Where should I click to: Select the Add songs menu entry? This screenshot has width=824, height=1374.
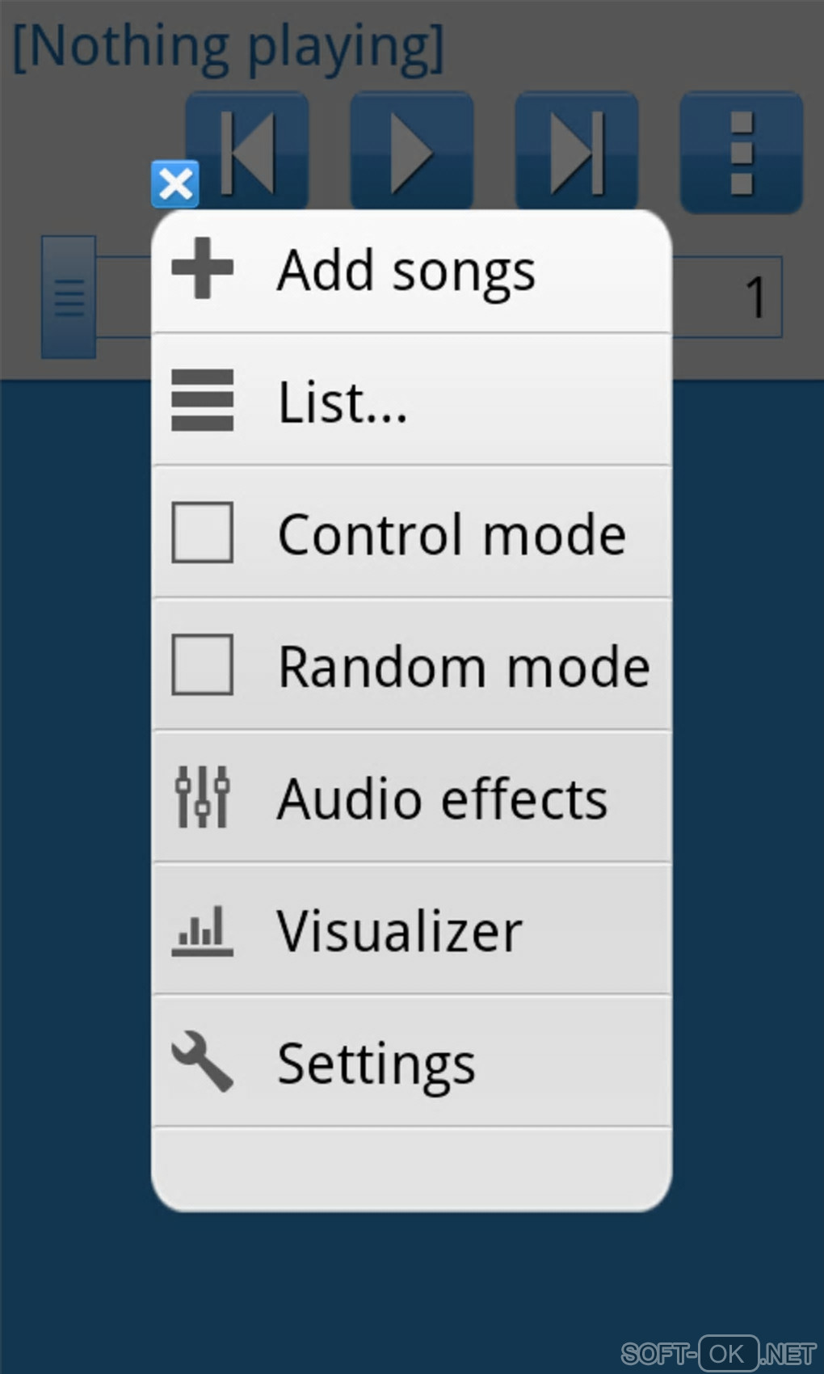[x=406, y=270]
